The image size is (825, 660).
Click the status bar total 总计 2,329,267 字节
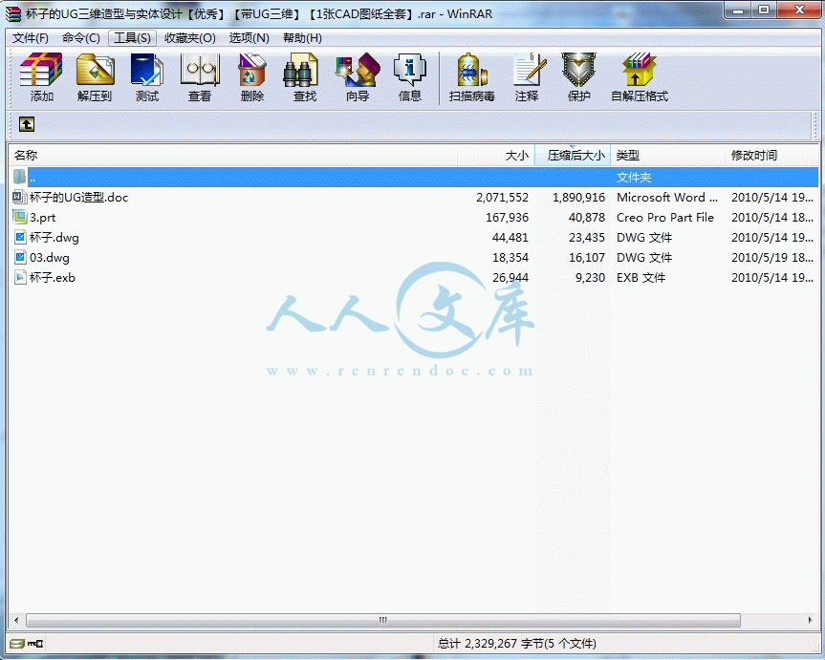(516, 643)
